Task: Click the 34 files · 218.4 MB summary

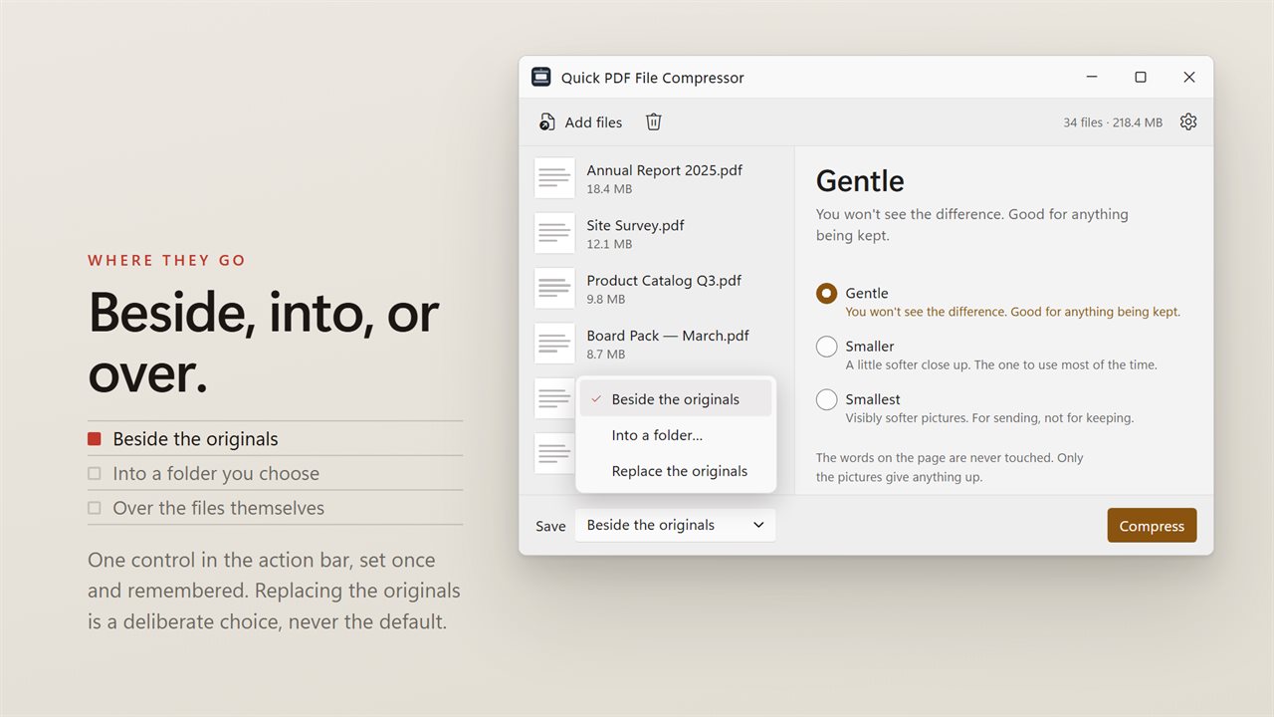Action: pos(1113,122)
